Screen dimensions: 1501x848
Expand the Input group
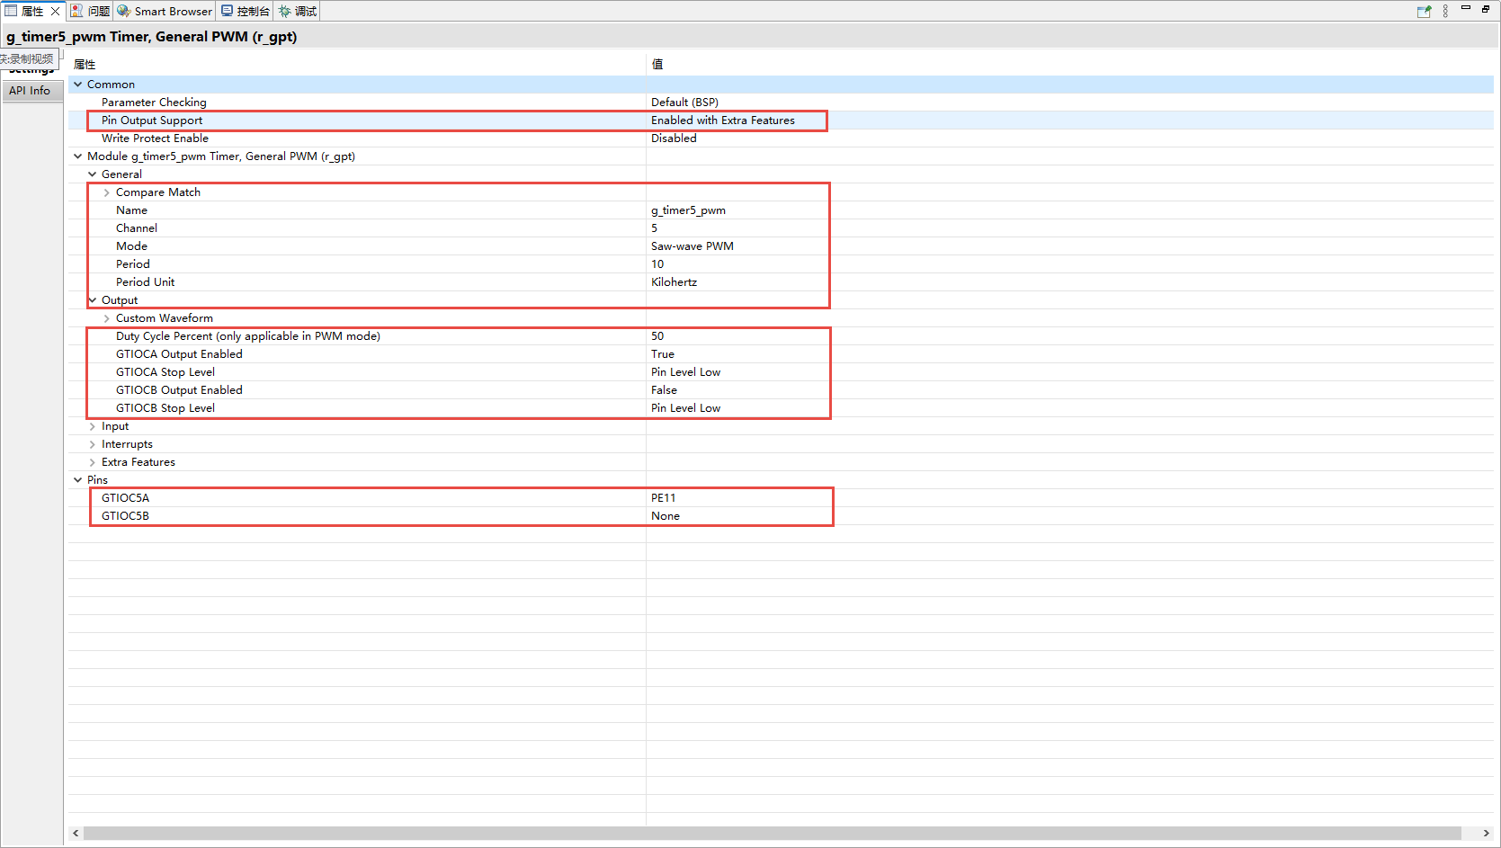(x=92, y=426)
